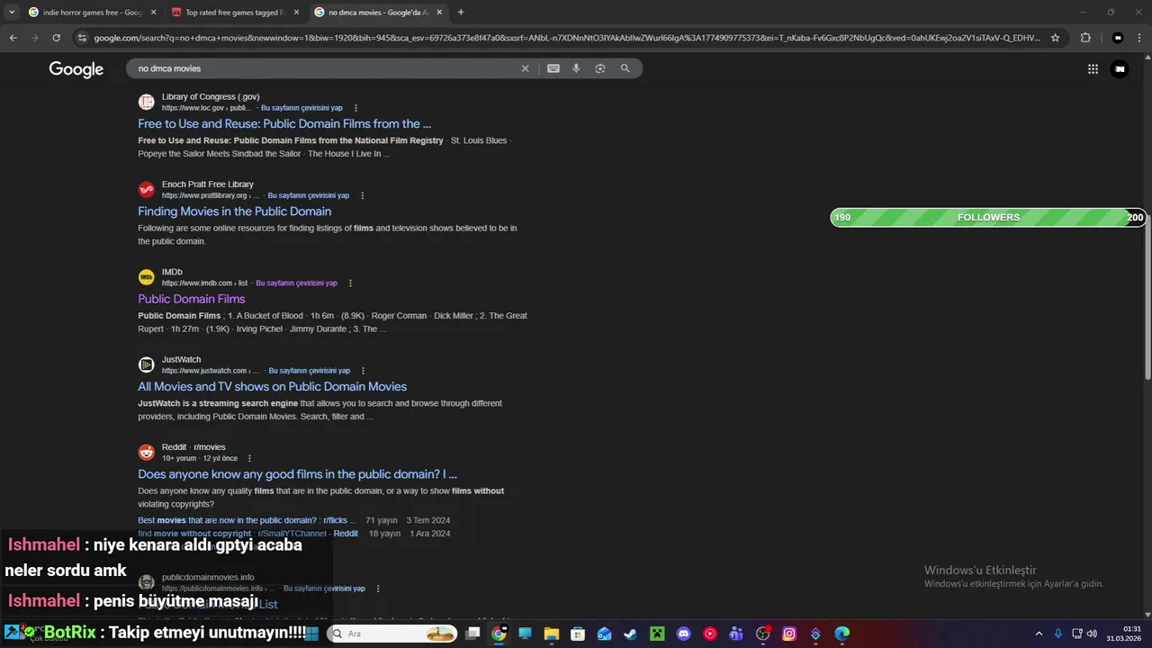
Task: Focus the Google search box
Action: point(324,68)
